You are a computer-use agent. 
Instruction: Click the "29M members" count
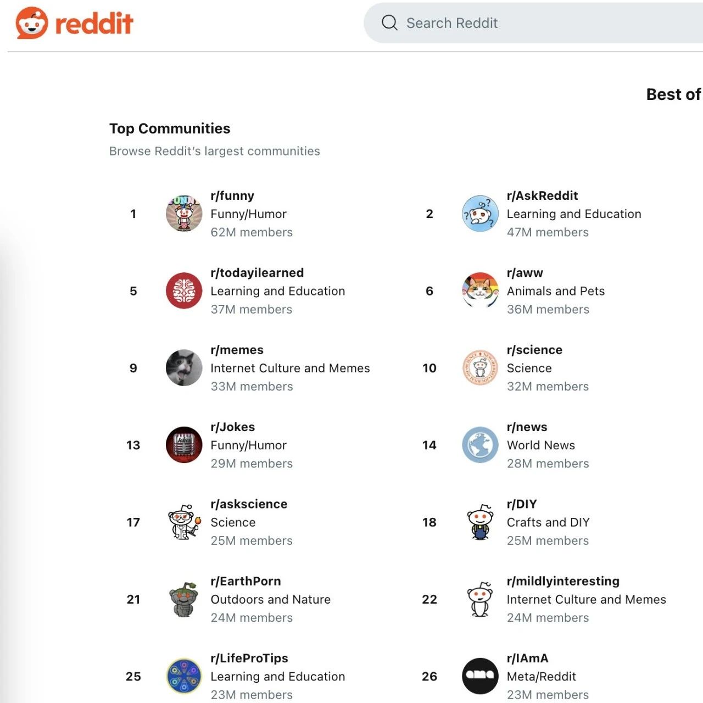click(252, 464)
